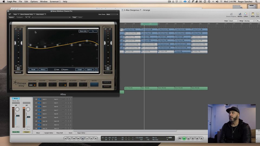Screen dimensions: 260x146
Task: Open the File menu
Action: pos(20,2)
